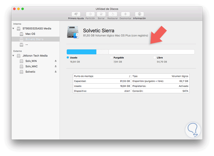
Task: Select the Solvetic external volume
Action: coord(36,72)
